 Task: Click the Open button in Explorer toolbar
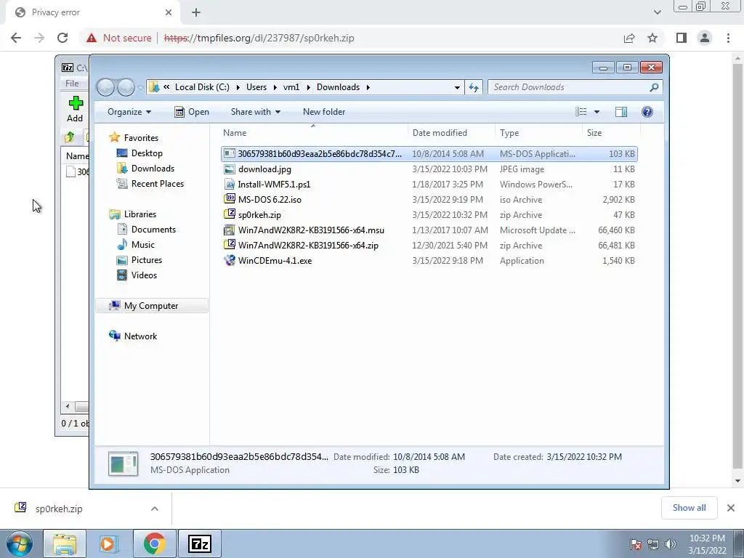pyautogui.click(x=192, y=112)
